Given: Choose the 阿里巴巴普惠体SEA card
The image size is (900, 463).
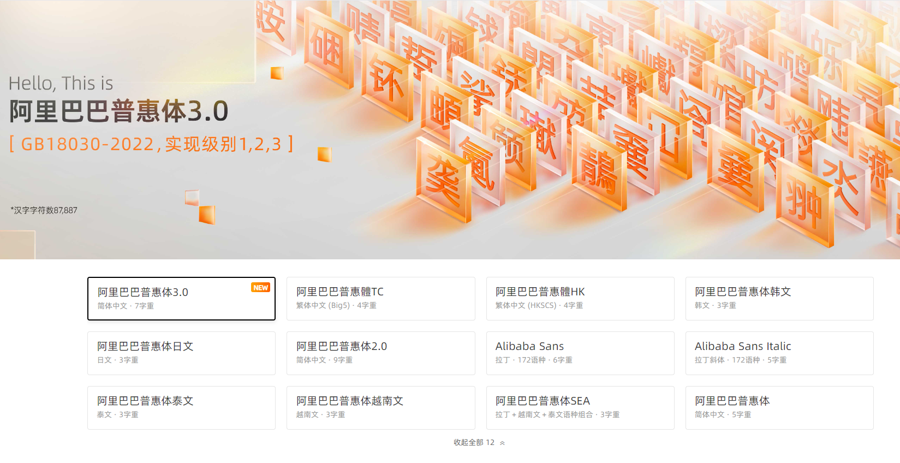Looking at the screenshot, I should 580,408.
